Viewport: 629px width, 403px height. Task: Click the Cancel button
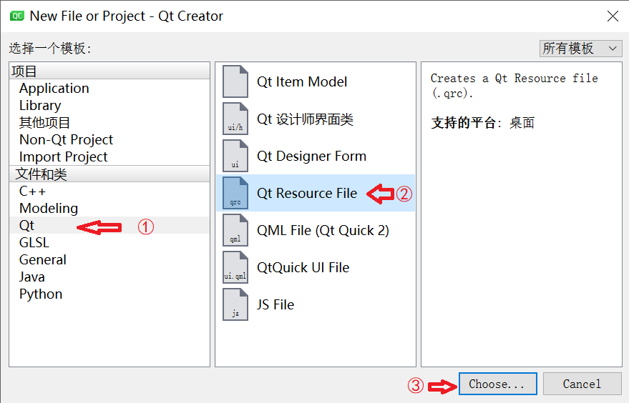pyautogui.click(x=582, y=384)
